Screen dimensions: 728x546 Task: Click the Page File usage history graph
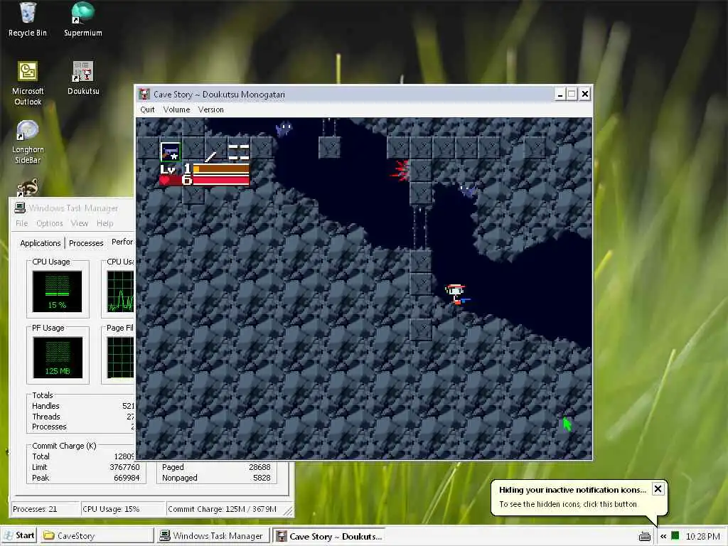120,358
